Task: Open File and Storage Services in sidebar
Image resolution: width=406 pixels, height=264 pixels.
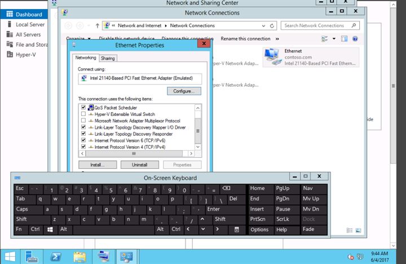Action: (27, 44)
